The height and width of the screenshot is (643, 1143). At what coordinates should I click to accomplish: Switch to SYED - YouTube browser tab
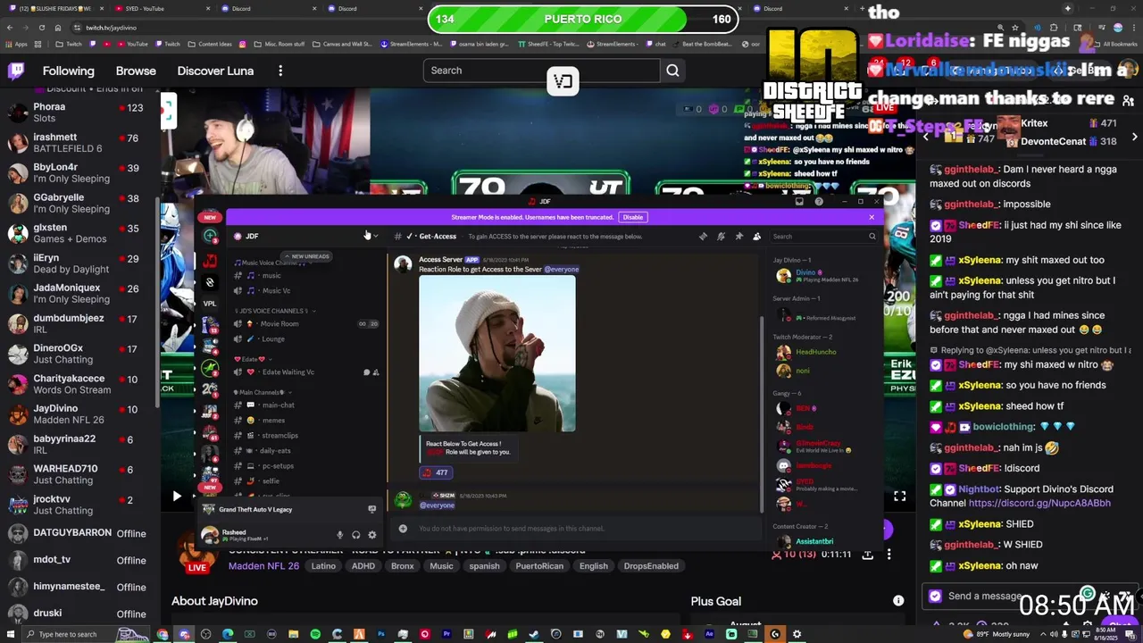pyautogui.click(x=163, y=8)
